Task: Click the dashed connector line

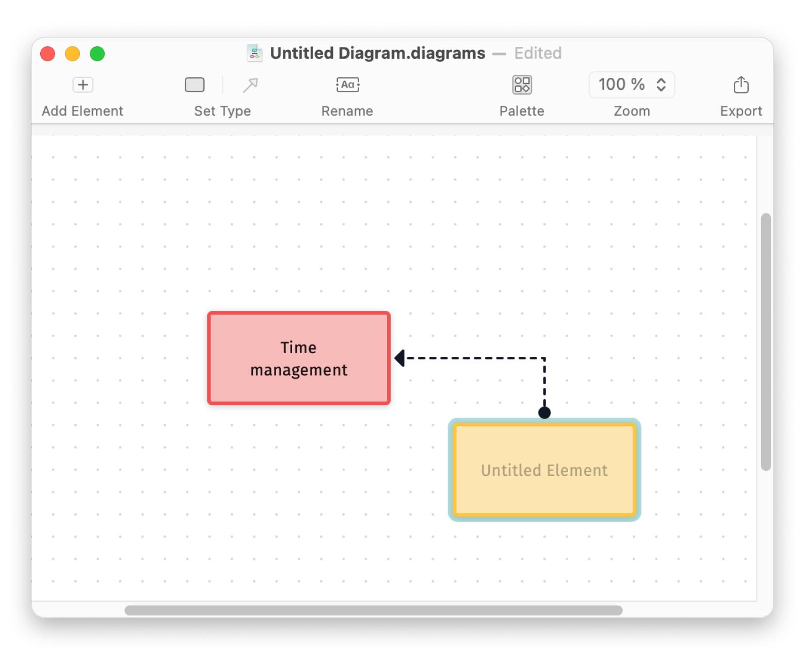Action: pos(475,358)
